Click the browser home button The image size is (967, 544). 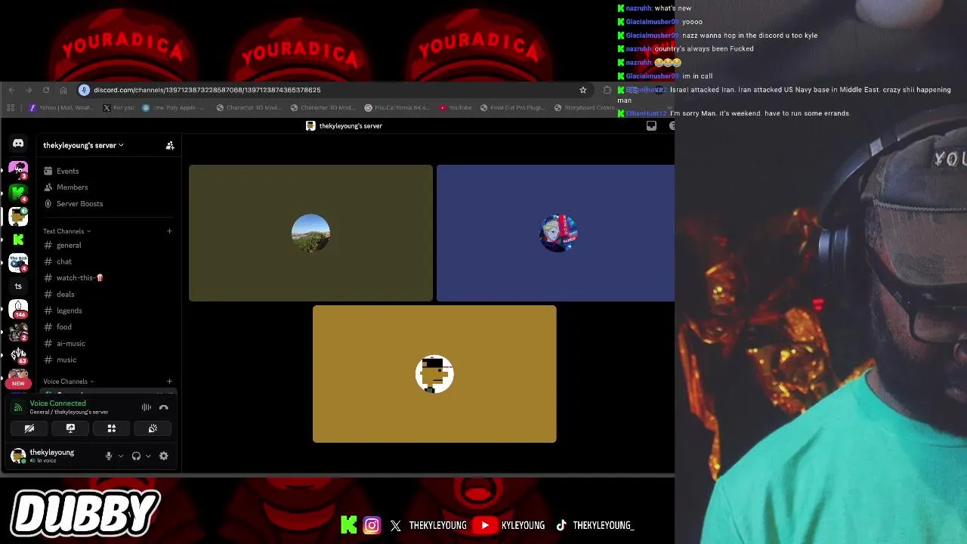[63, 90]
